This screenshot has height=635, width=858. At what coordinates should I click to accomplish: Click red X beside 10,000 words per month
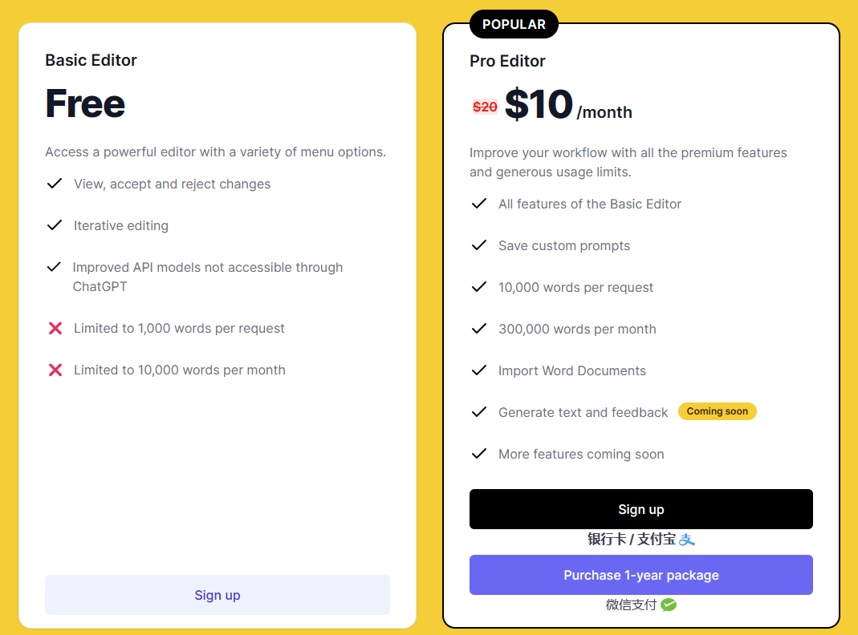click(x=55, y=370)
